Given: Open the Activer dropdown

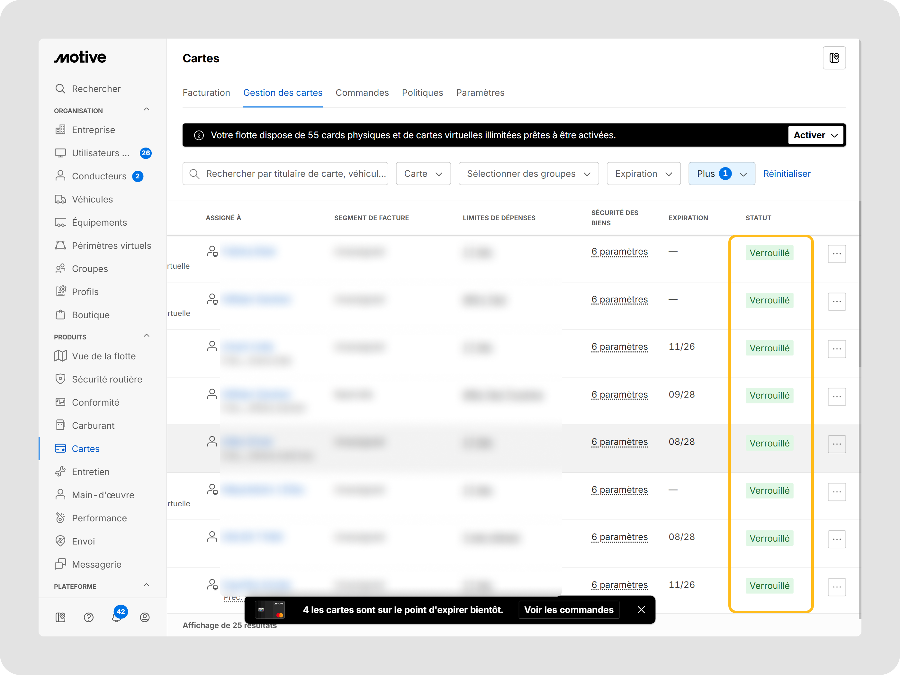Looking at the screenshot, I should pyautogui.click(x=816, y=136).
